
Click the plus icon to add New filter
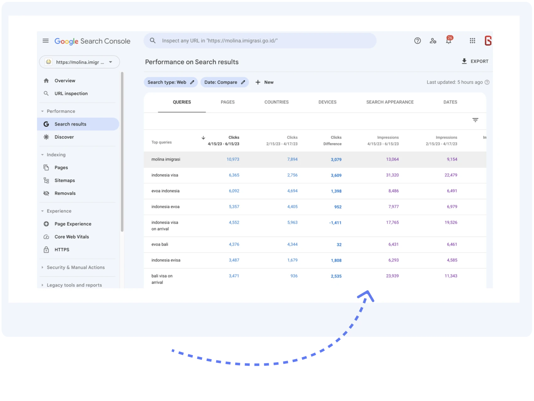pos(258,82)
